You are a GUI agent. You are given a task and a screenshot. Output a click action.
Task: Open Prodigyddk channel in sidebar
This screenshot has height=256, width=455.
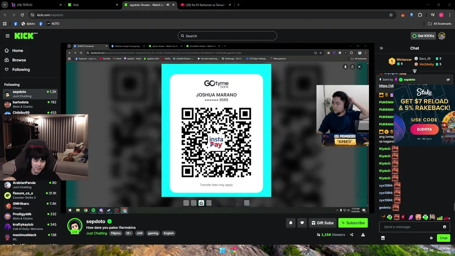(30, 216)
